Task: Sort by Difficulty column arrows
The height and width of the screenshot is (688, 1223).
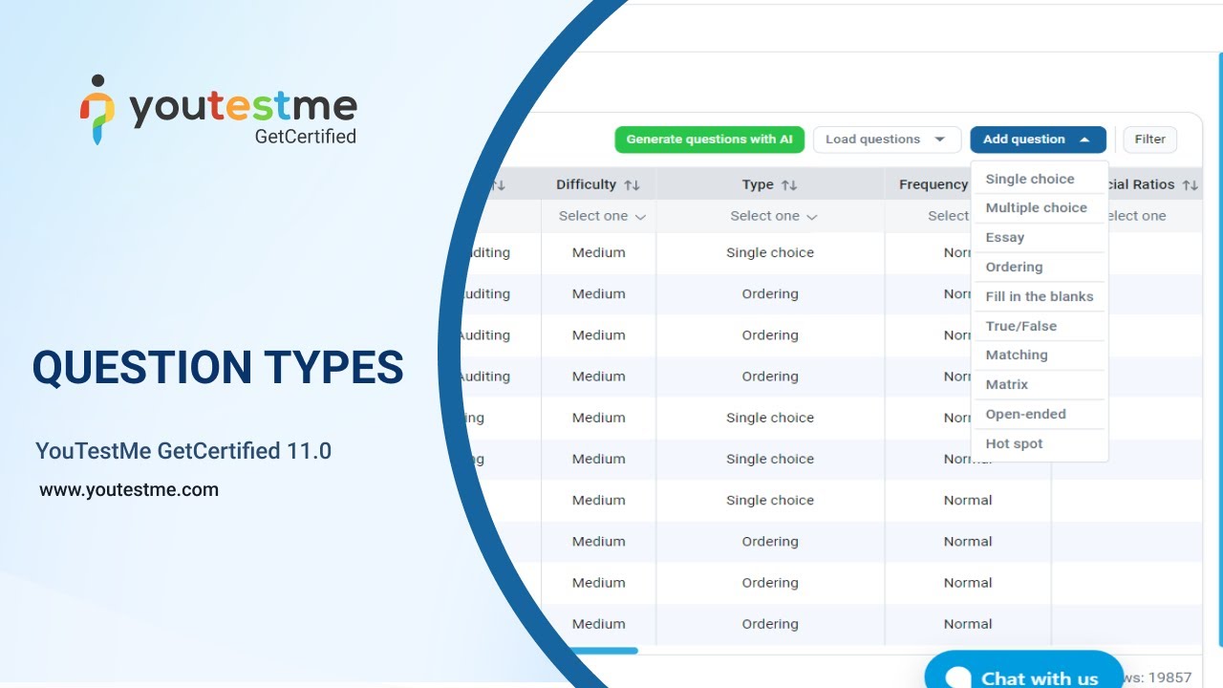Action: click(632, 184)
